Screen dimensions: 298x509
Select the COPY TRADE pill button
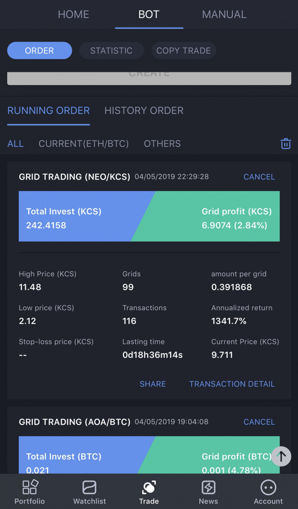pyautogui.click(x=184, y=51)
